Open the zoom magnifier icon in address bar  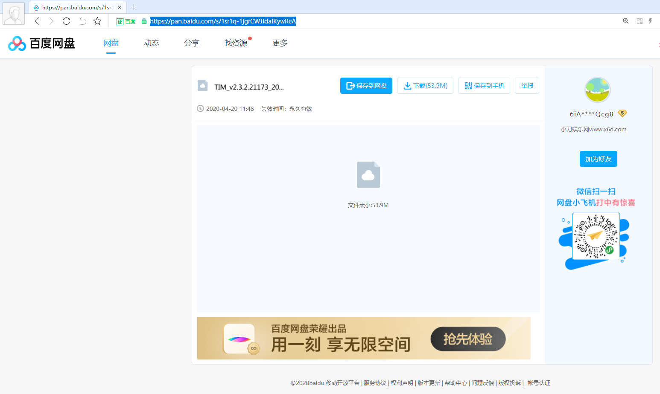(x=626, y=21)
